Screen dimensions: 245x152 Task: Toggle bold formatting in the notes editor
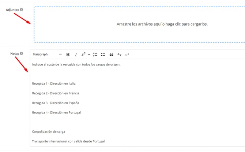tap(68, 55)
